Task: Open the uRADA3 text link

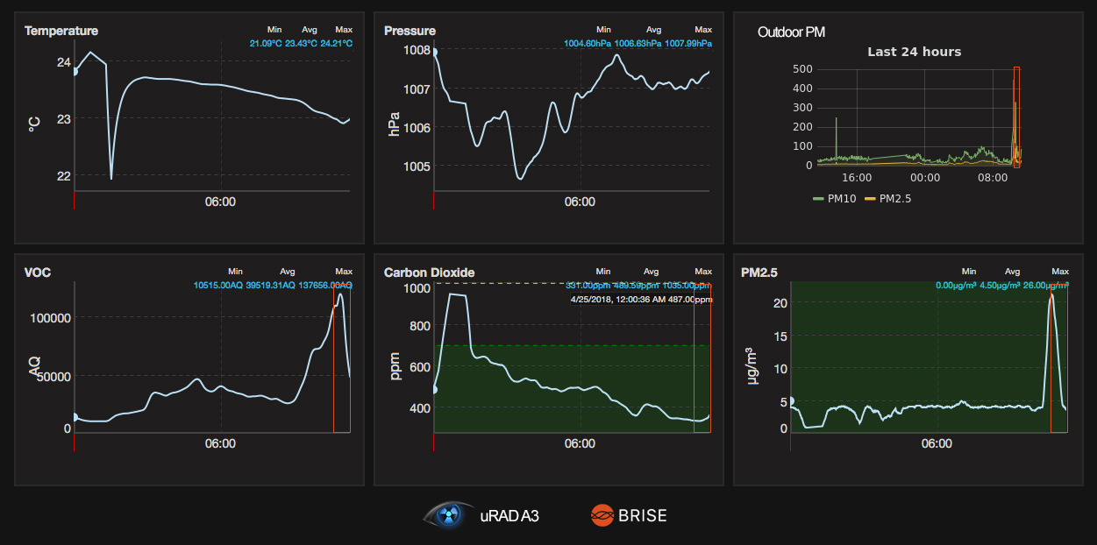Action: click(509, 516)
